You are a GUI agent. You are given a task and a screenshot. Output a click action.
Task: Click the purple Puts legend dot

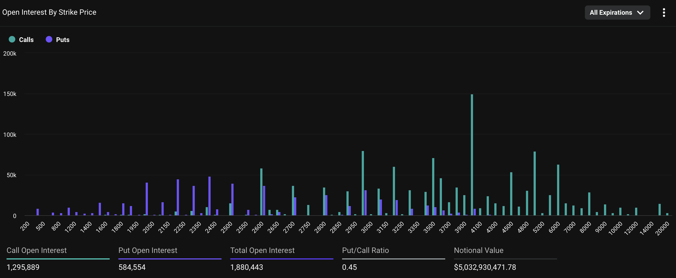tap(49, 40)
